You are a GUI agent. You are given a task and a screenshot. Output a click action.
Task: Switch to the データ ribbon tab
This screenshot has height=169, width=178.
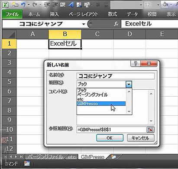(x=132, y=14)
